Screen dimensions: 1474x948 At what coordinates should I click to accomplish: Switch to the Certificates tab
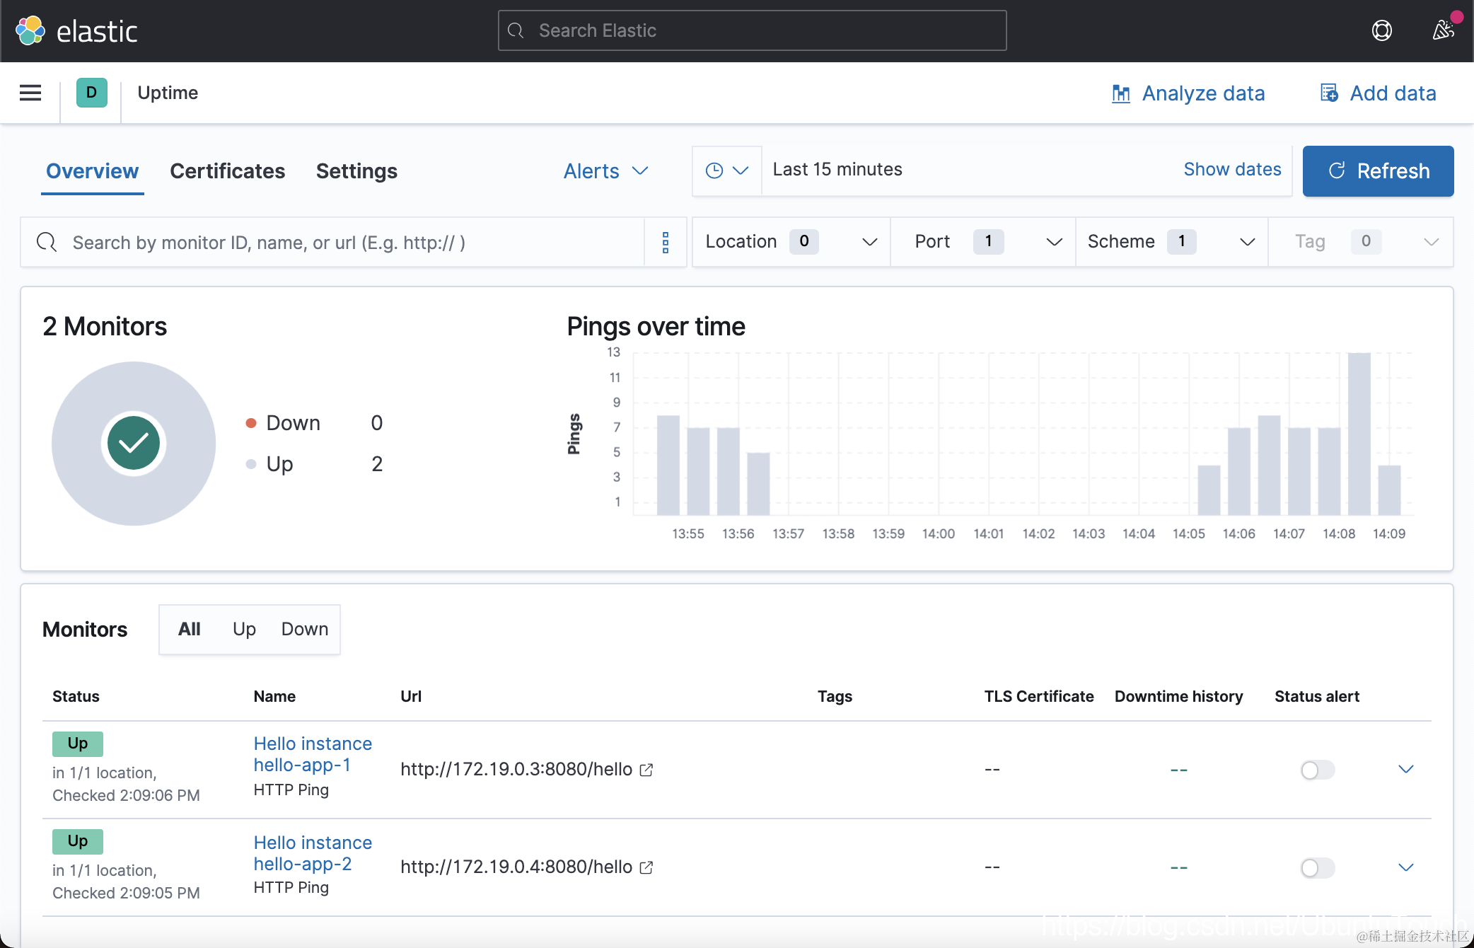tap(227, 171)
